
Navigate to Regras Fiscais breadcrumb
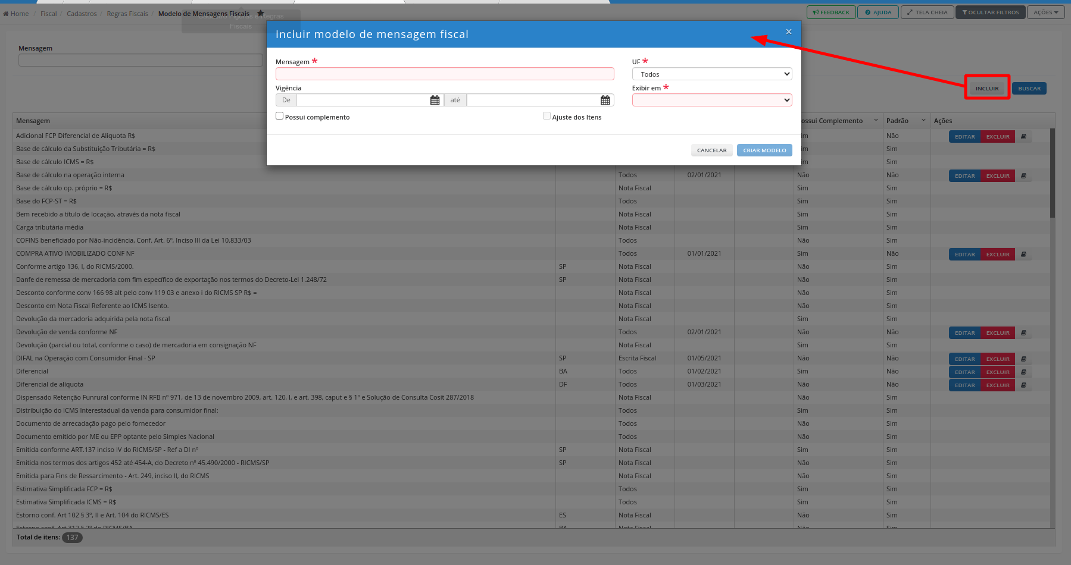pos(127,14)
